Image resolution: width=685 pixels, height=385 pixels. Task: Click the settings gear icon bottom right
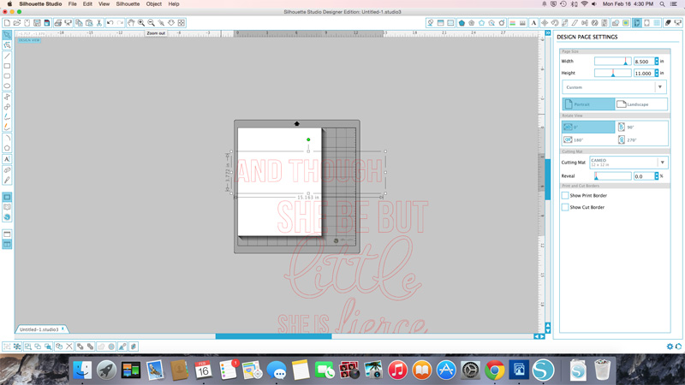coord(670,346)
